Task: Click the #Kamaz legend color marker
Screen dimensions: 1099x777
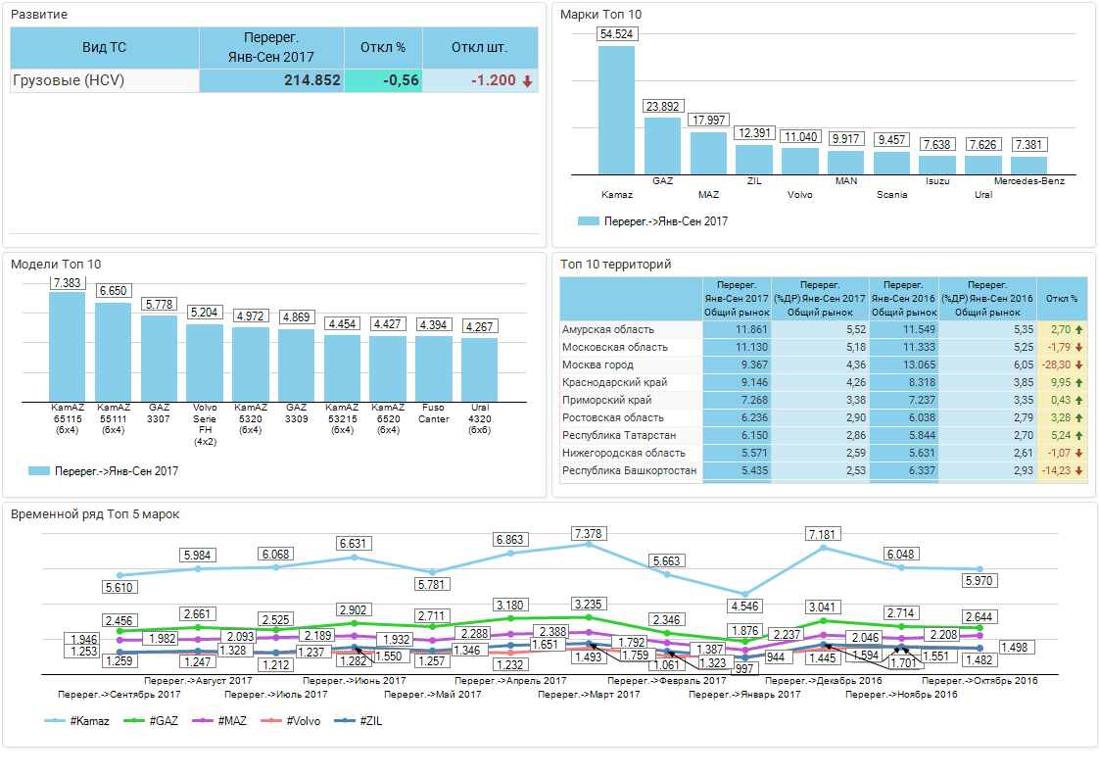Action: (55, 721)
